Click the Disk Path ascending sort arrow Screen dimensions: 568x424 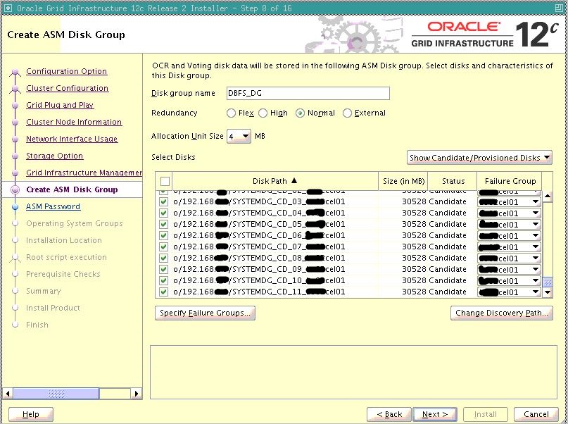click(x=294, y=180)
